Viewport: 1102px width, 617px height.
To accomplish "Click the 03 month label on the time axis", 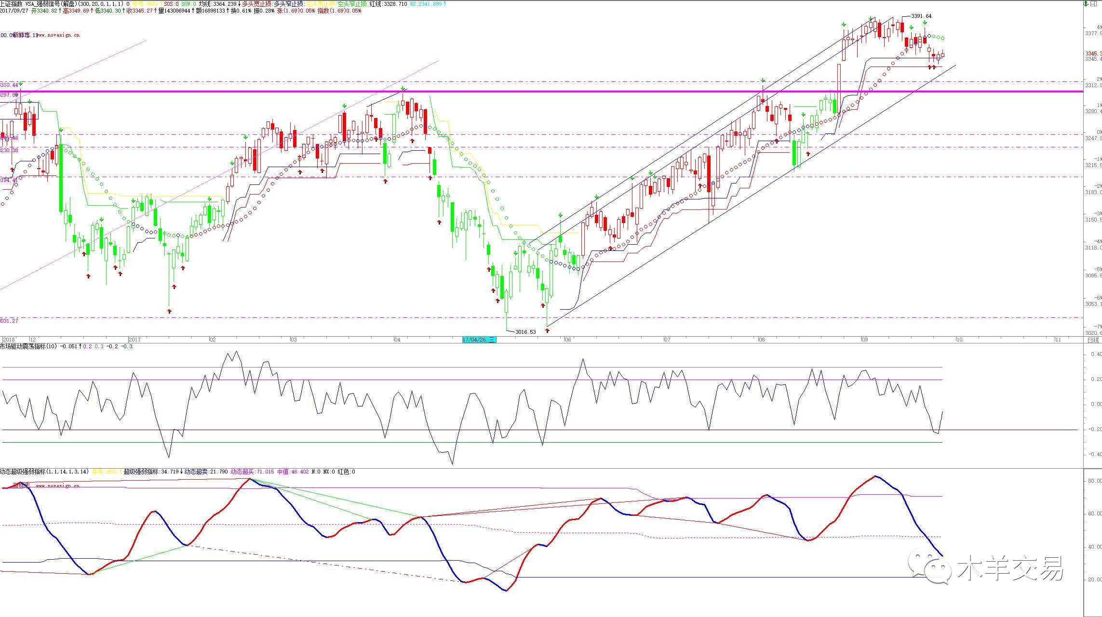I will tap(294, 340).
